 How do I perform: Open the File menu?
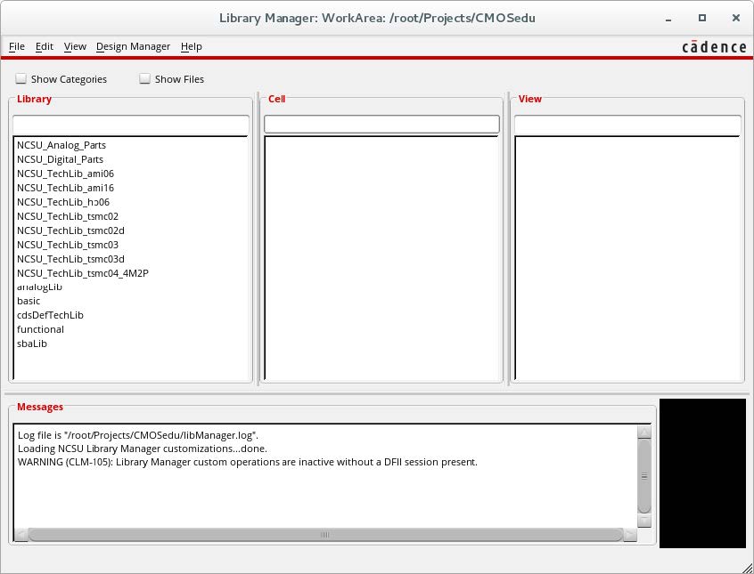click(17, 46)
